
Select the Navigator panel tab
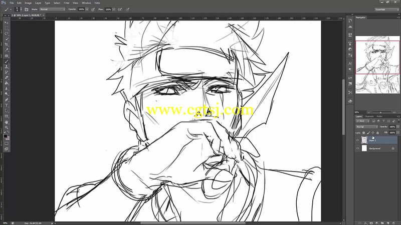click(x=360, y=17)
